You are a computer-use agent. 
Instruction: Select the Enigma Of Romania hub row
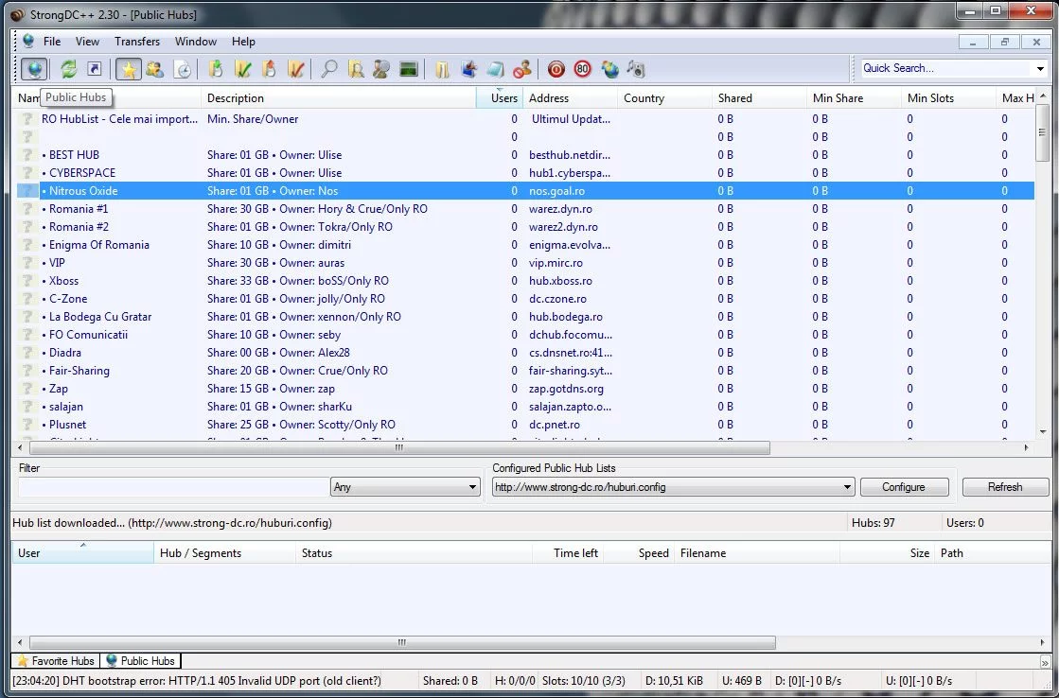525,244
